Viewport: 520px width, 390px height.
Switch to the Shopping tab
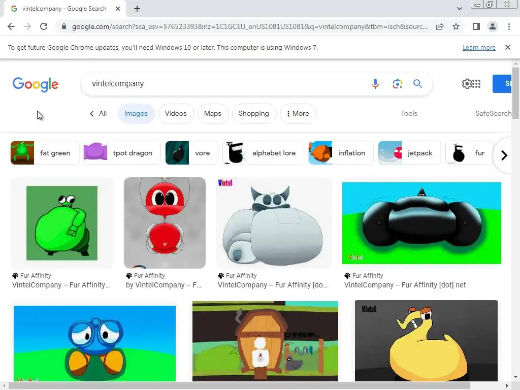254,113
